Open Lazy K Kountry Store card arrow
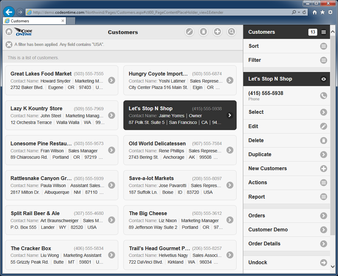This screenshot has width=338, height=276. [x=111, y=115]
